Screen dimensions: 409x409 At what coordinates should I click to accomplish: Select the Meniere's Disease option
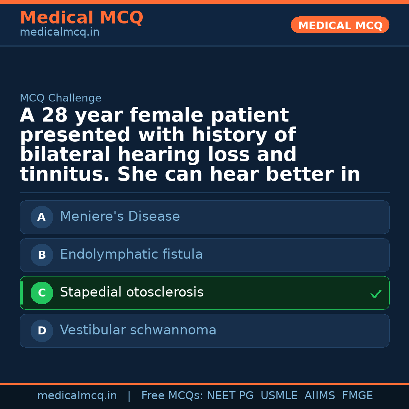[x=120, y=217]
